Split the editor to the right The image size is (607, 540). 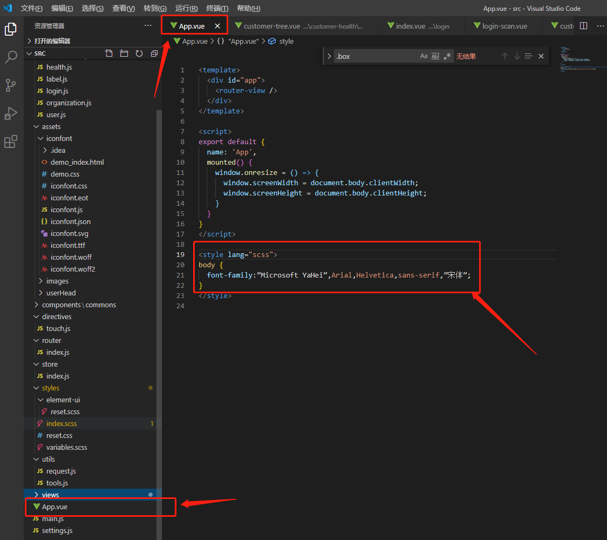[x=583, y=26]
